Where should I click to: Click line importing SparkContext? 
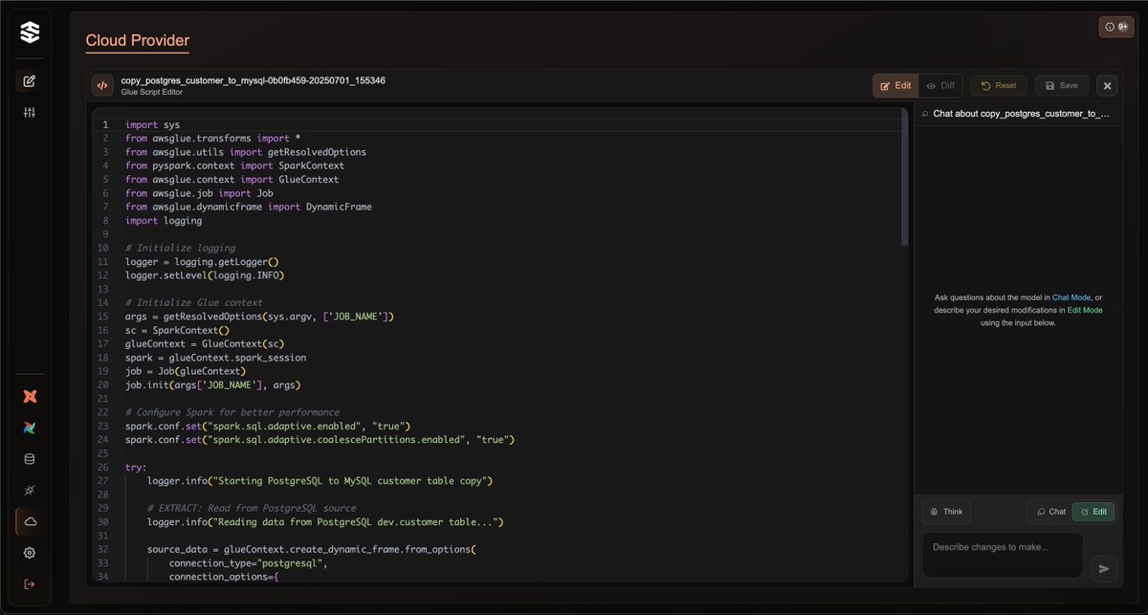(x=234, y=165)
